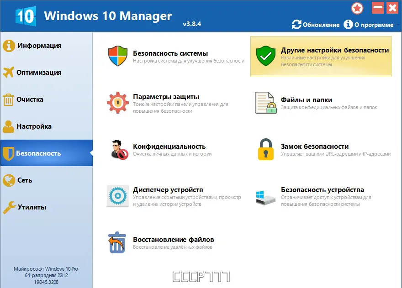Click the Безопасность устройства drive icon
402x288 pixels.
265,197
